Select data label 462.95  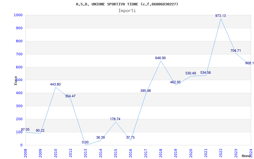click(176, 82)
